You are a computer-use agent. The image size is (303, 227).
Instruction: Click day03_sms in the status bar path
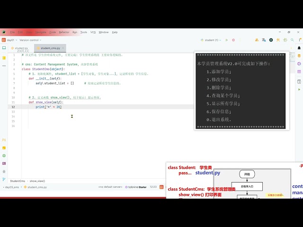point(12,187)
